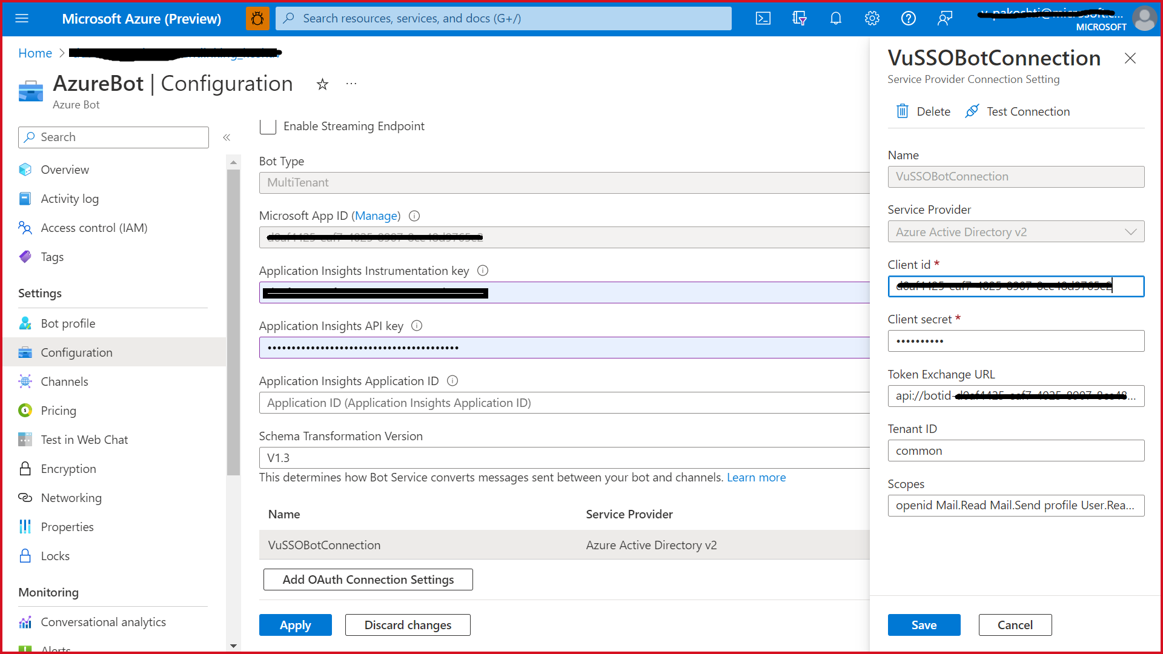Click the Encryption settings icon
The width and height of the screenshot is (1163, 654).
[25, 468]
